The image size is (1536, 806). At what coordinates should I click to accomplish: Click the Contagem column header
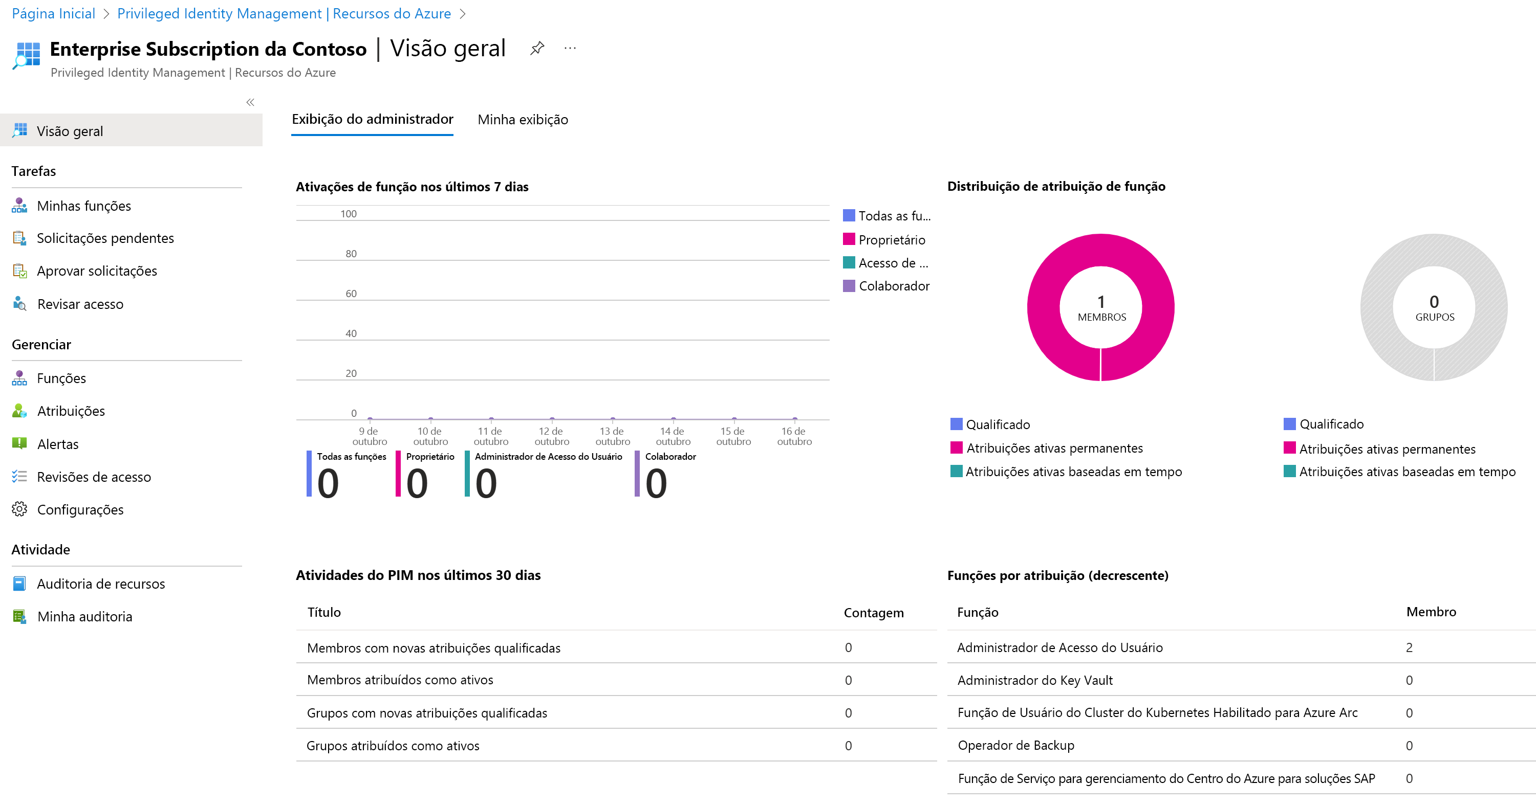coord(874,612)
